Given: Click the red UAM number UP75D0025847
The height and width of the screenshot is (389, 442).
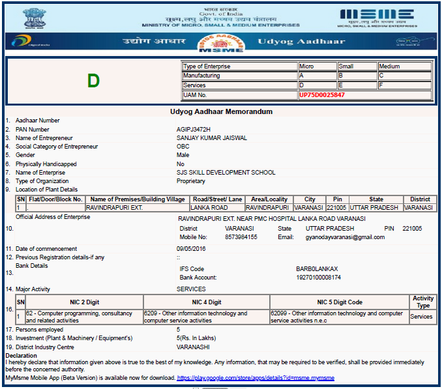Looking at the screenshot, I should point(322,95).
